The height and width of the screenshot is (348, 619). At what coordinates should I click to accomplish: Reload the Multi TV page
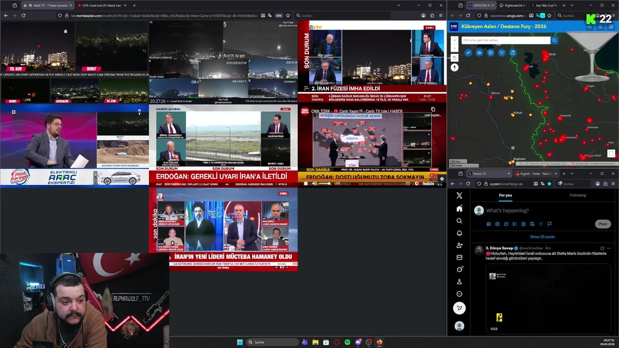coord(23,15)
